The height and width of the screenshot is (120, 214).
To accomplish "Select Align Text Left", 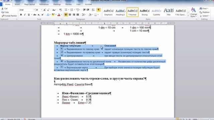I will pos(66,15).
